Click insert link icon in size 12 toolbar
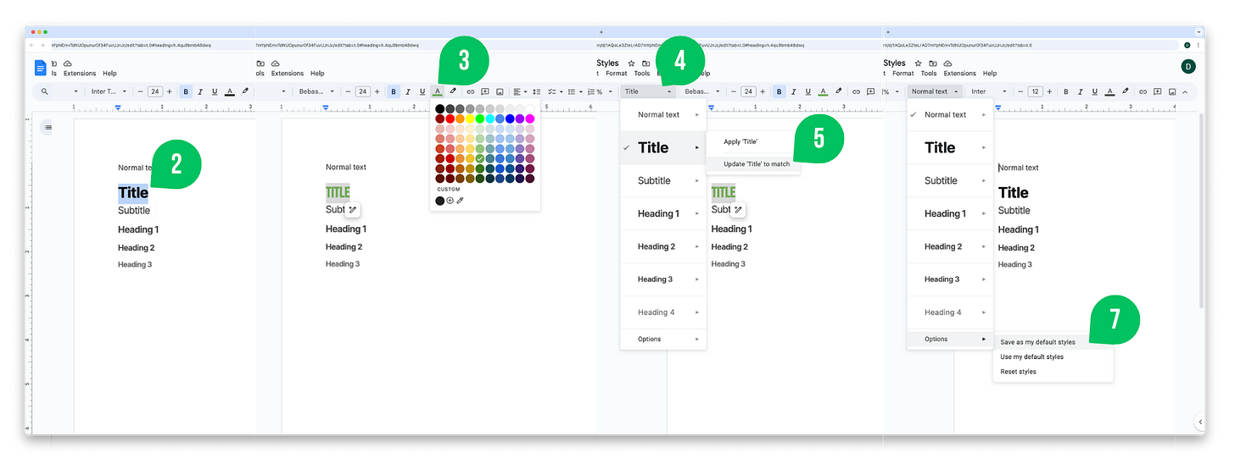The height and width of the screenshot is (475, 1235). [1143, 91]
